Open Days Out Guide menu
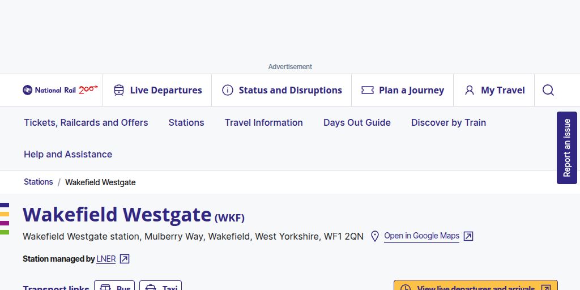This screenshot has width=580, height=290. pos(357,122)
